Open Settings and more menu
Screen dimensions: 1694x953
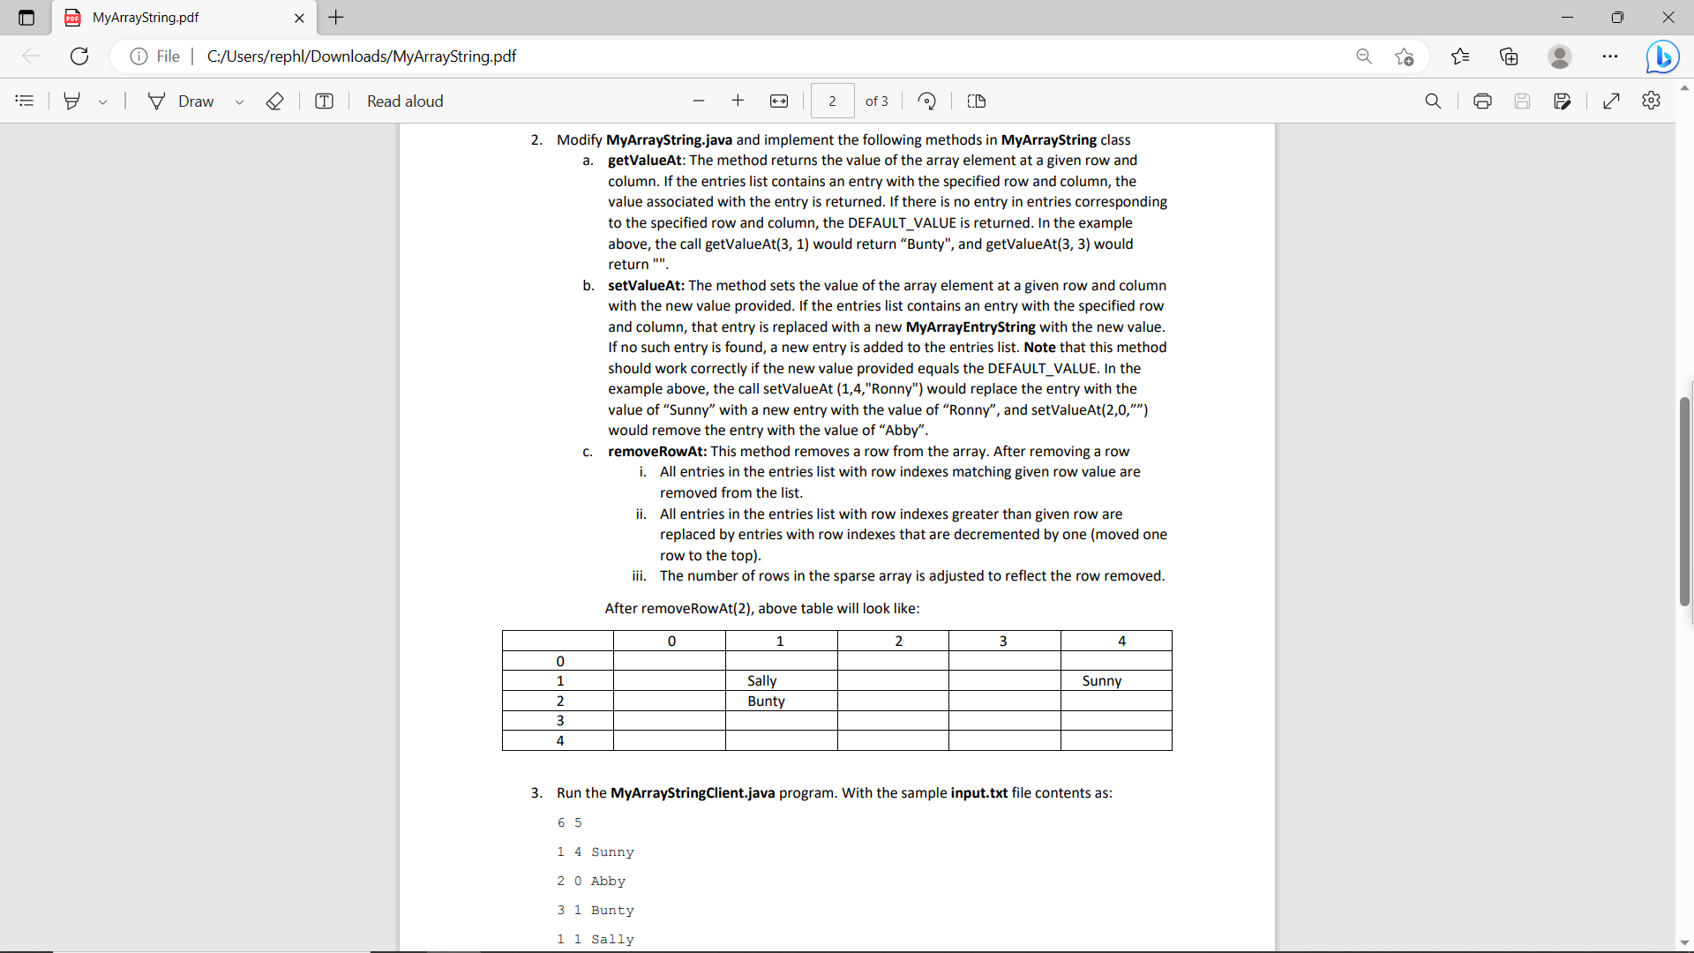click(x=1610, y=56)
